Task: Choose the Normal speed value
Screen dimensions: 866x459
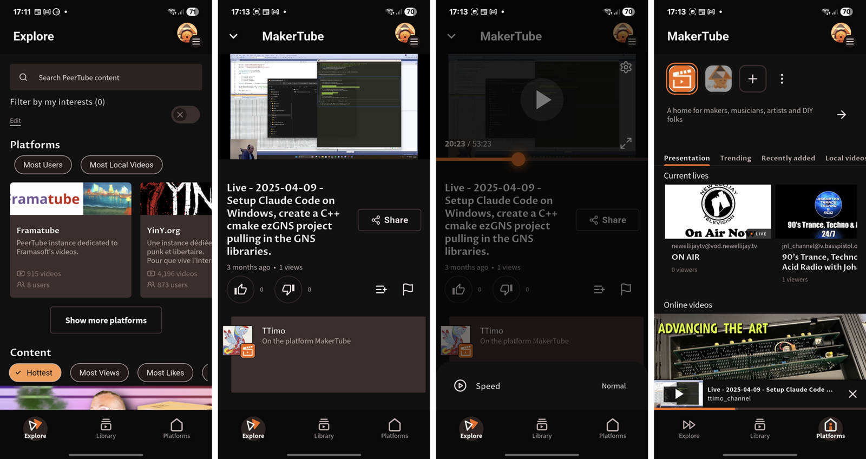Action: pyautogui.click(x=613, y=386)
